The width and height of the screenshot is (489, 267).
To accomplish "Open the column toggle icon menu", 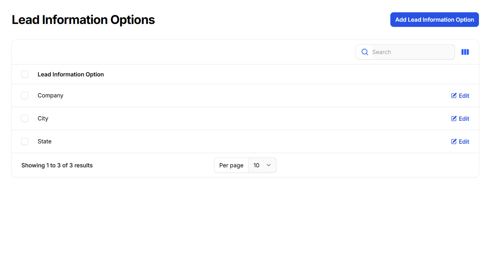I will tap(465, 52).
